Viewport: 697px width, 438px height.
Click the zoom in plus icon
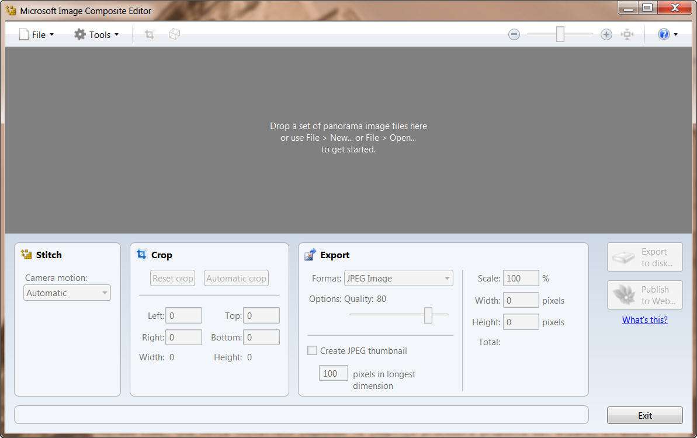(x=606, y=34)
